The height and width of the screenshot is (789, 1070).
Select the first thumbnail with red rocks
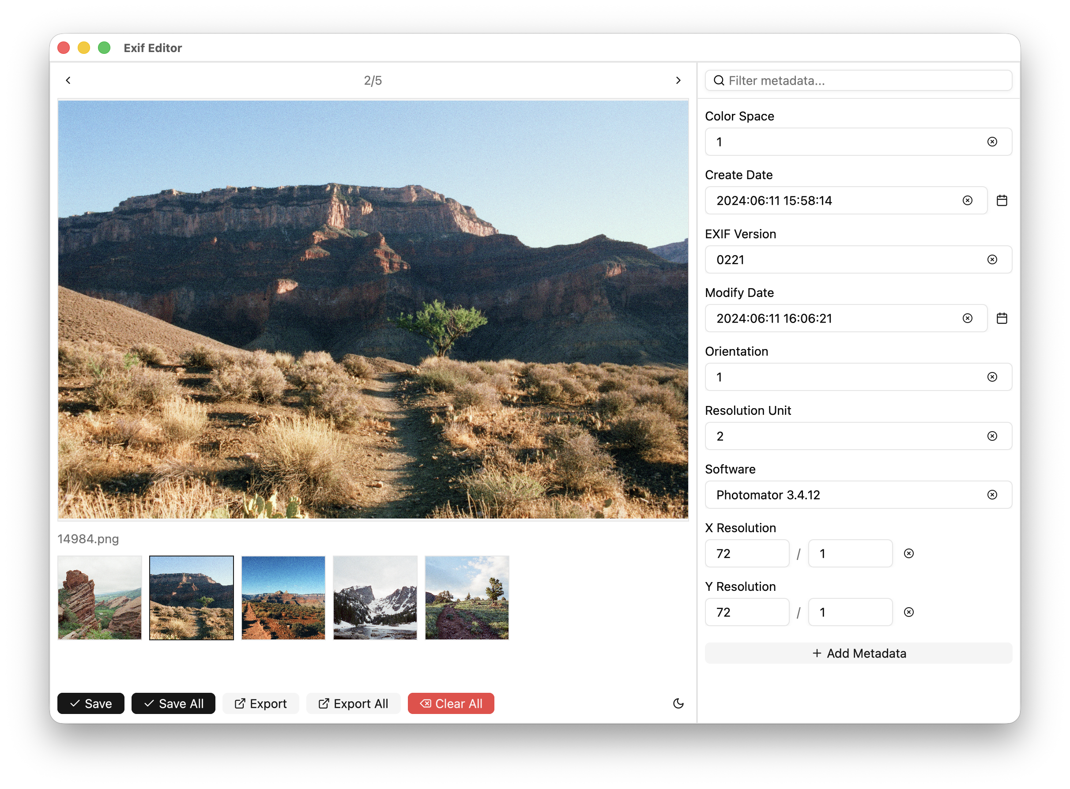(100, 597)
